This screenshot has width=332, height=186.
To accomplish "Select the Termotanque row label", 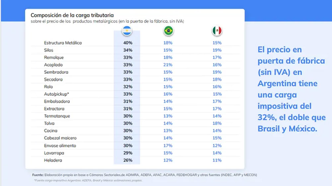I will pos(57,116).
